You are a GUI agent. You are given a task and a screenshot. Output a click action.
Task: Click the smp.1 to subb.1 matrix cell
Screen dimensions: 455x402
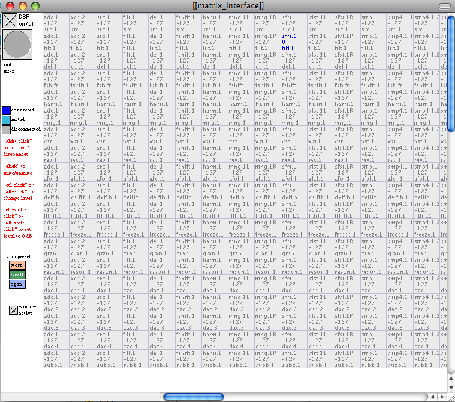(373, 359)
